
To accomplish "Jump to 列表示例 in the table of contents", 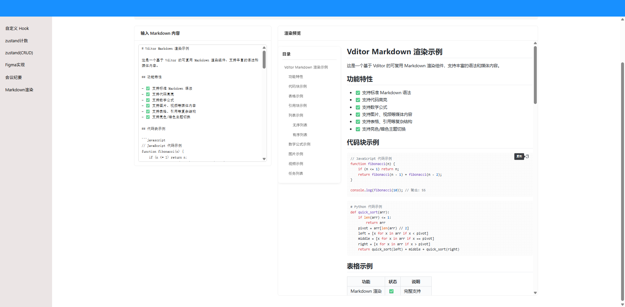I will 296,115.
